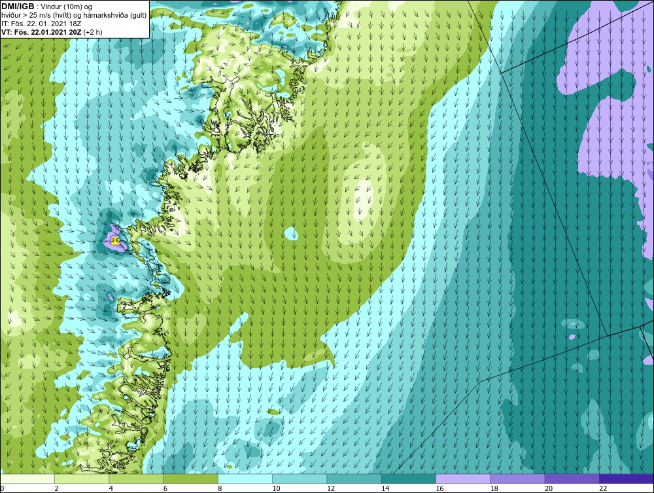
Task: Select the 4–6 m/s green legend swatch
Action: tap(137, 479)
